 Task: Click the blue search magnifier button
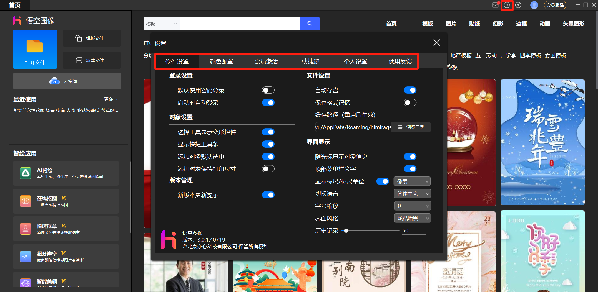click(x=310, y=24)
